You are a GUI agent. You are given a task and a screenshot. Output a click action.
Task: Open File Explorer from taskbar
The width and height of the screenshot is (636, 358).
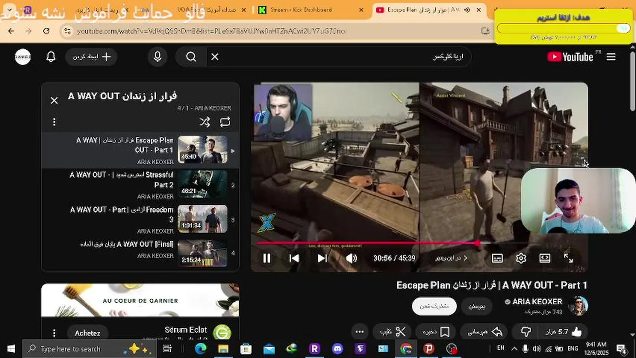223,349
